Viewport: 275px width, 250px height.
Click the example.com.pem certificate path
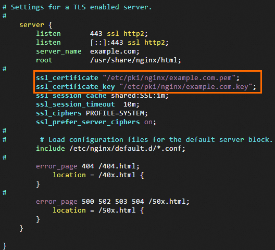[x=169, y=78]
